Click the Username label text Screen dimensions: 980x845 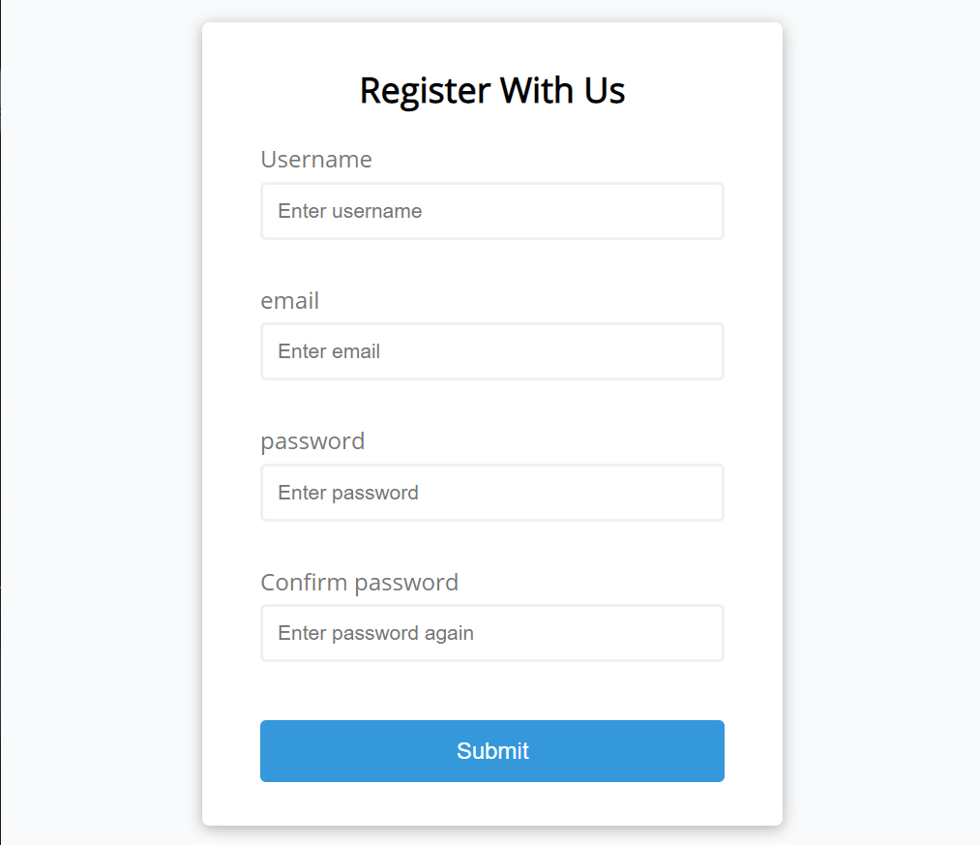coord(316,159)
